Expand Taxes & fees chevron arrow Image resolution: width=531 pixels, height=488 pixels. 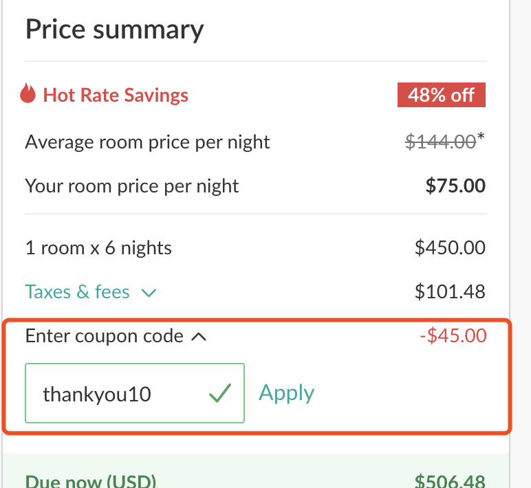point(149,293)
